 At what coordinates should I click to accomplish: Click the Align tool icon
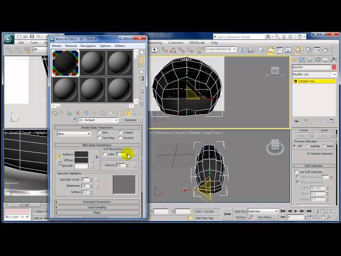tap(251, 51)
